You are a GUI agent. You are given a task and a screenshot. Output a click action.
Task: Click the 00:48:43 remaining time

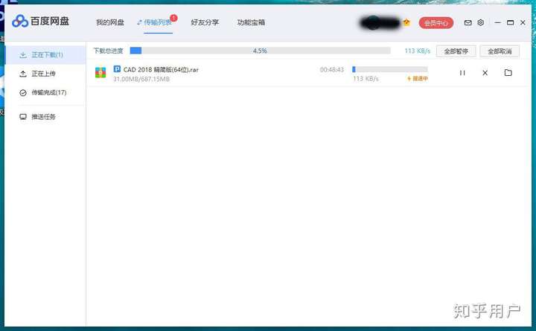click(331, 70)
